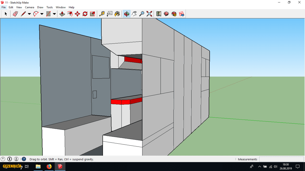Select the Pan hand tool
The image size is (305, 171).
134,14
